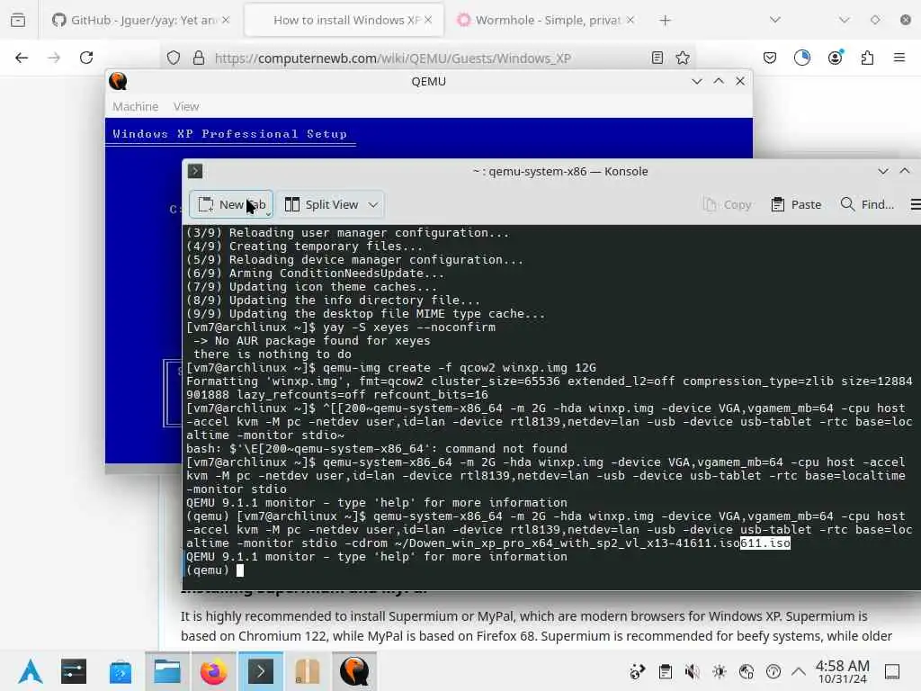This screenshot has height=691, width=921.
Task: Click the Paste button in Konsole
Action: pyautogui.click(x=797, y=204)
